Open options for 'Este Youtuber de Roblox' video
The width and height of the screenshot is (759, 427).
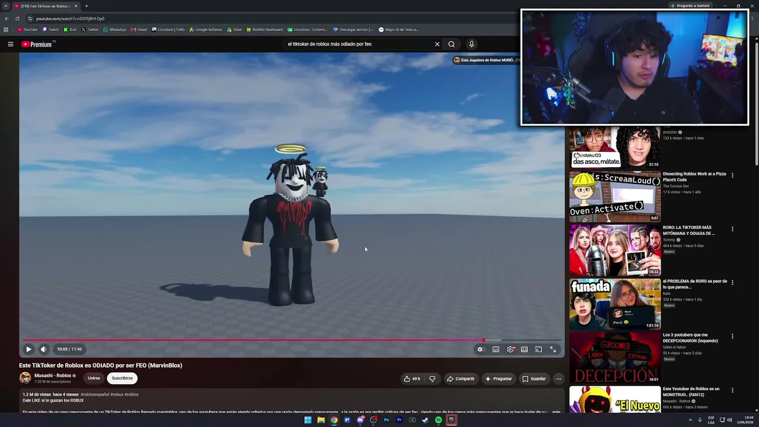pos(732,390)
